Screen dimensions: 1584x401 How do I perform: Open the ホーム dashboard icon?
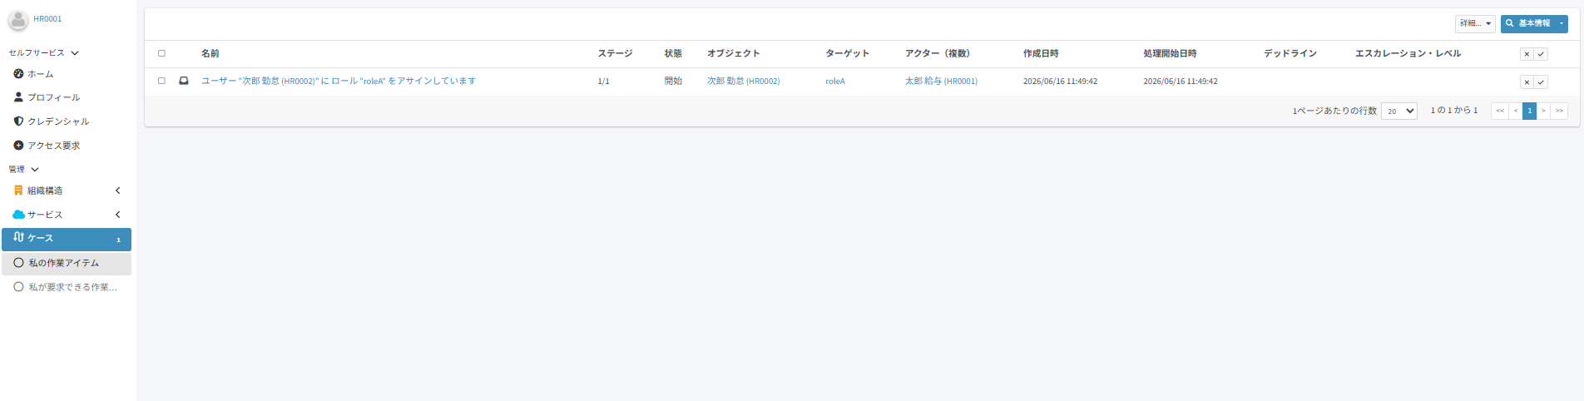pyautogui.click(x=18, y=74)
